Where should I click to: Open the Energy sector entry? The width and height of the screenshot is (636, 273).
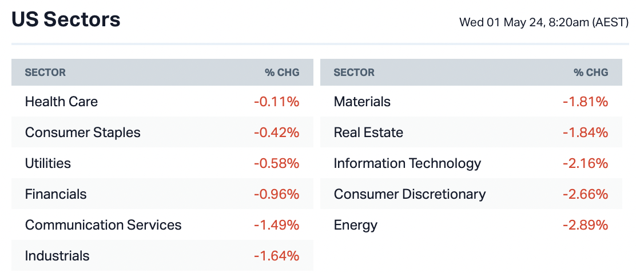[355, 225]
